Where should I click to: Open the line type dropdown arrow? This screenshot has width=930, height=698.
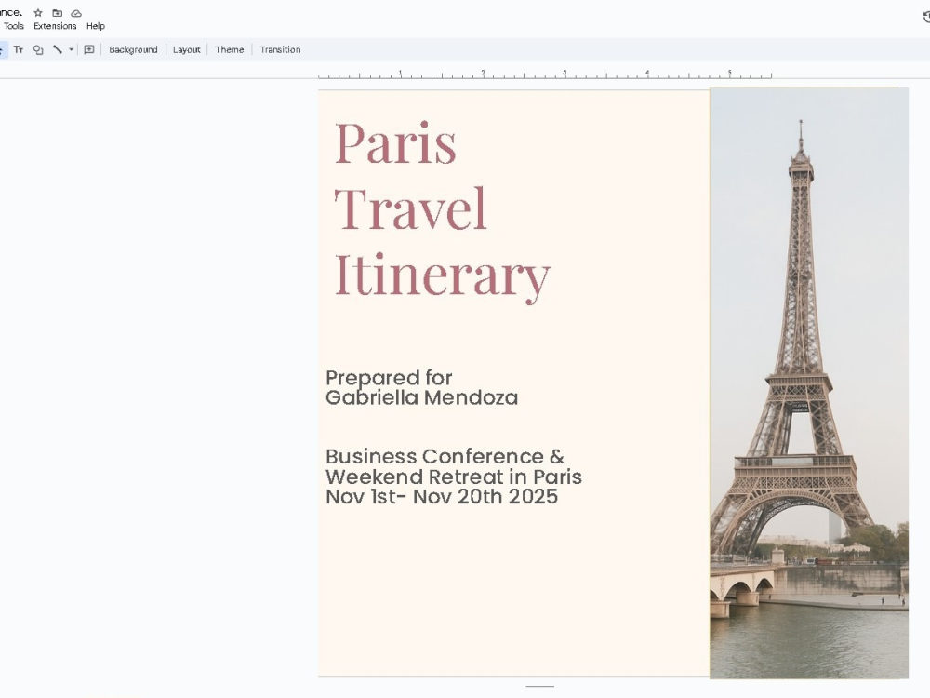(72, 50)
